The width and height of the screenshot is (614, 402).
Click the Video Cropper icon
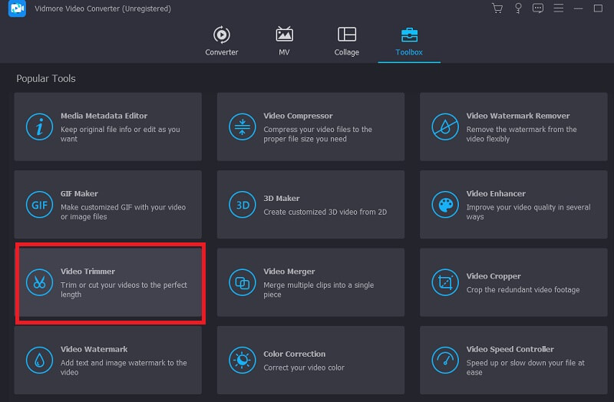pos(445,282)
